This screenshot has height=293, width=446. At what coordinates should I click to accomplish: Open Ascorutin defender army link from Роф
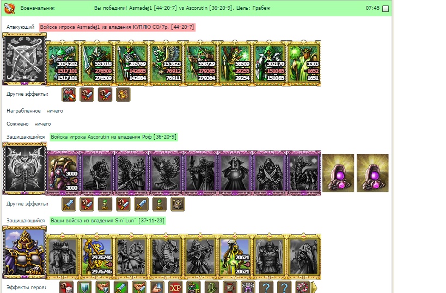click(114, 137)
